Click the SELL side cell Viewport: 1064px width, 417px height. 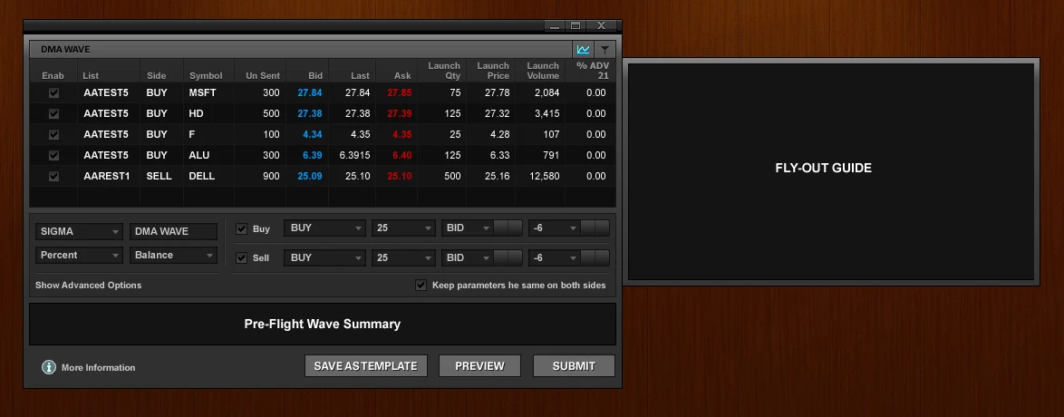click(x=159, y=176)
